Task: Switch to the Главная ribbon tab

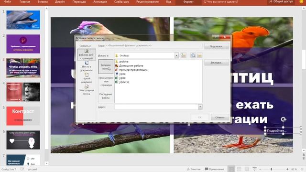Action: (25, 2)
